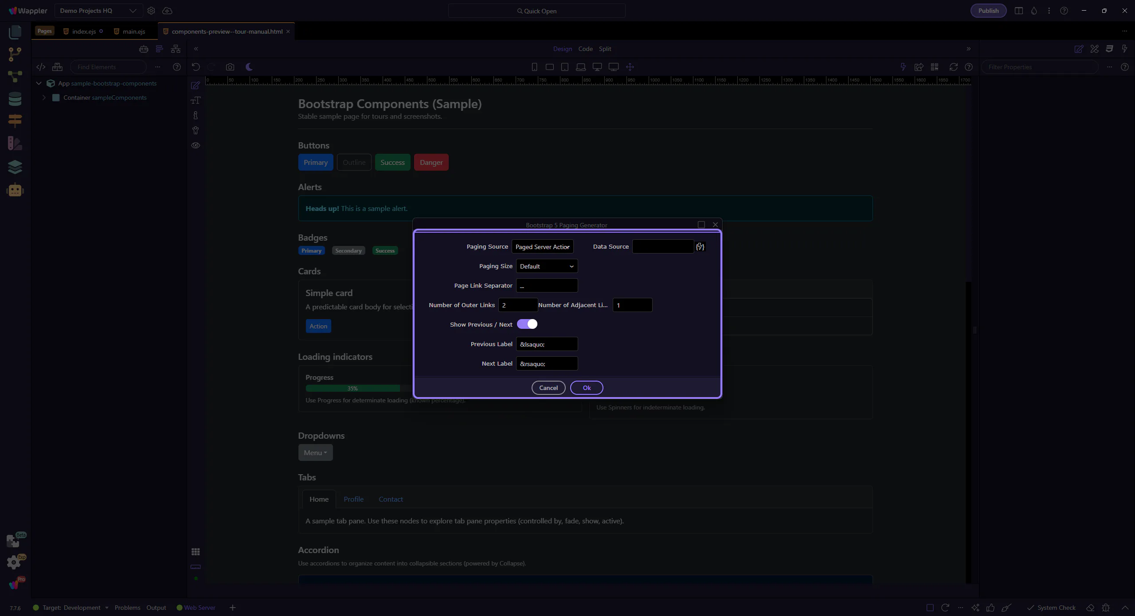Open the Paging Size dropdown
The image size is (1135, 616).
pyautogui.click(x=547, y=266)
